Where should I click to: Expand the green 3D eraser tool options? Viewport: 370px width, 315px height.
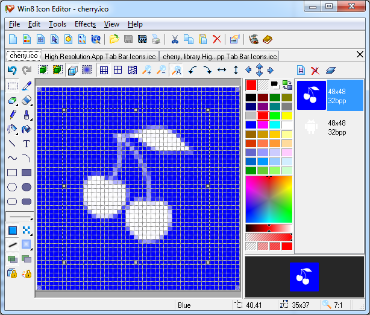tap(17, 104)
